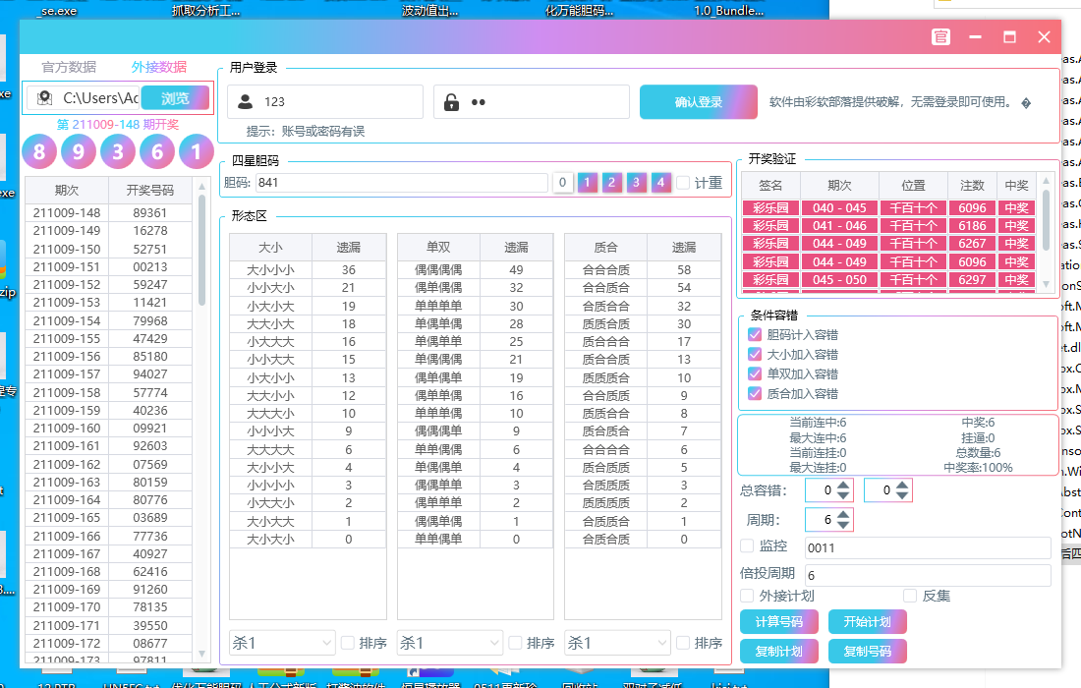
Task: Enable the 监控 checkbox
Action: (747, 546)
